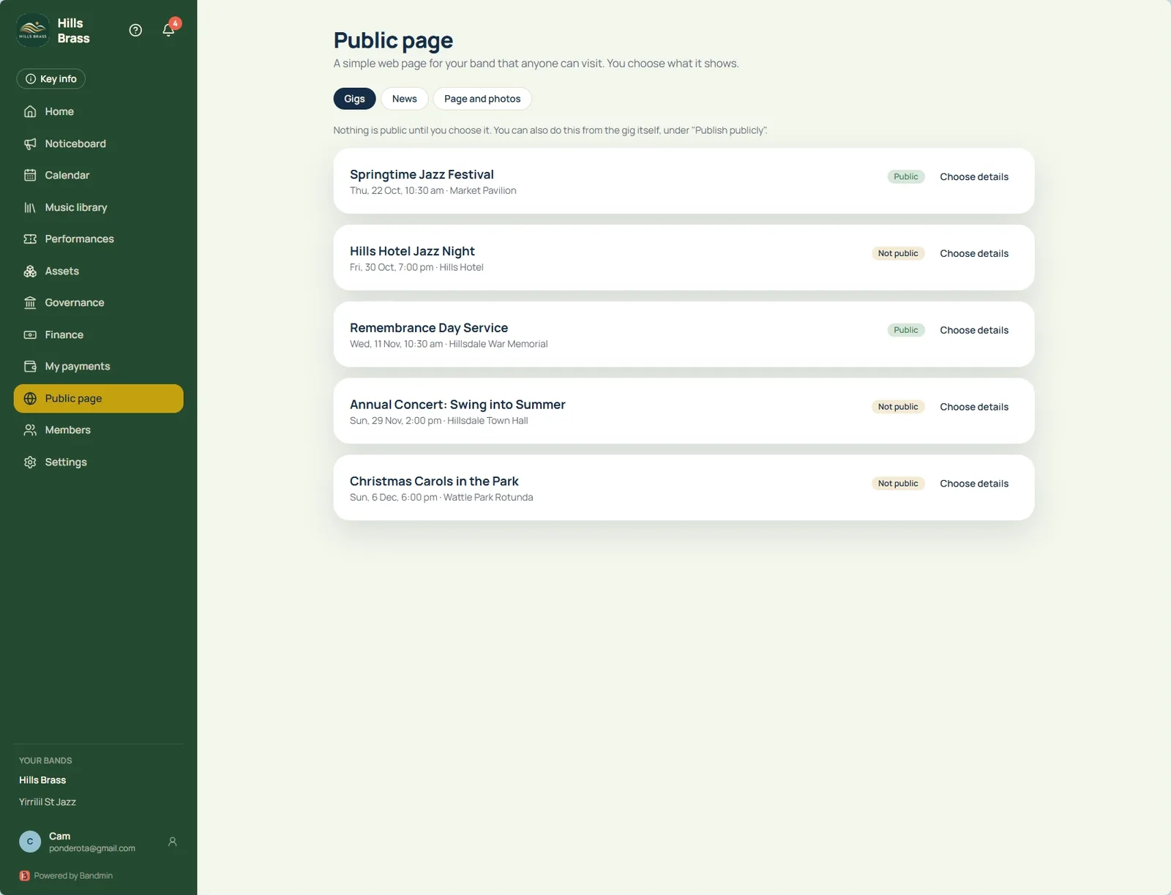The image size is (1171, 895).
Task: Click the Home house icon
Action: pos(30,111)
